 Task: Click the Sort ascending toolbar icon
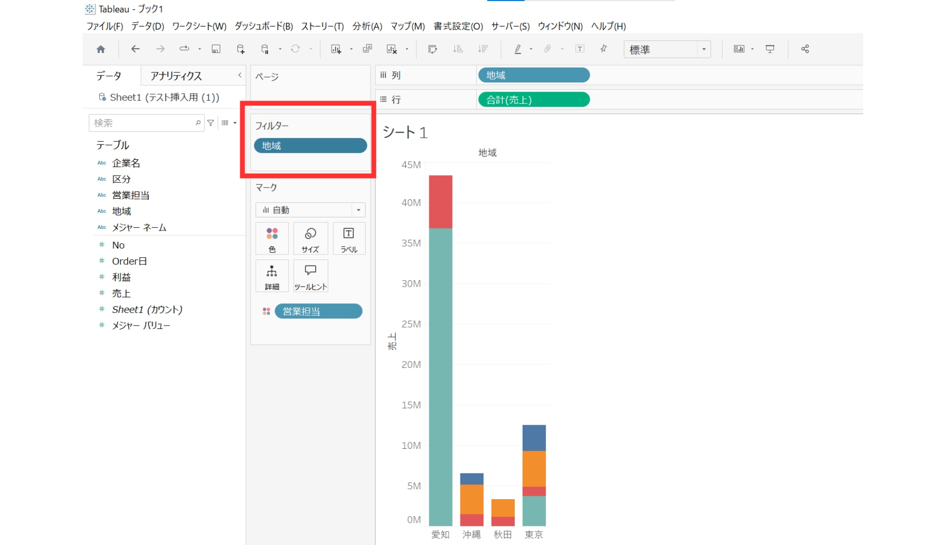click(457, 49)
